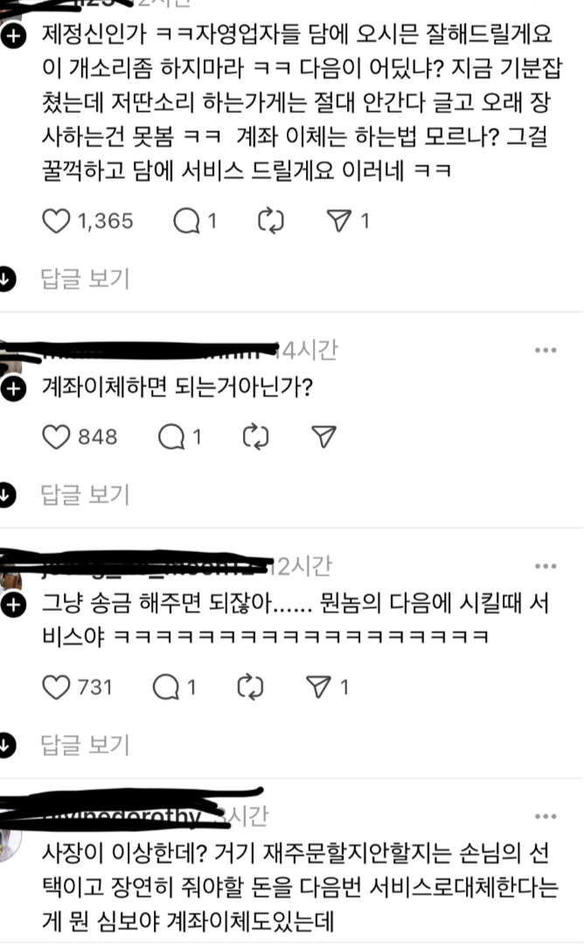Image resolution: width=584 pixels, height=945 pixels.
Task: Expand 답글 보기 under the 1,365-like comment
Action: [85, 279]
